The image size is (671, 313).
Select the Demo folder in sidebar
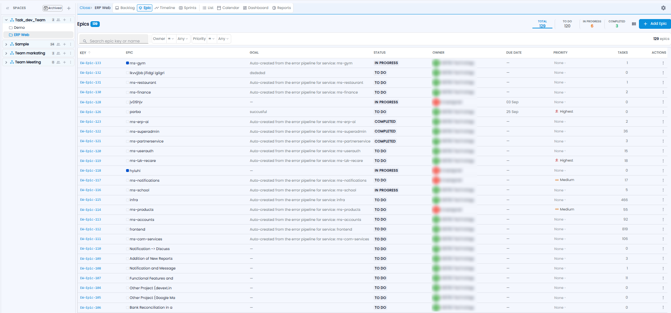click(x=19, y=28)
